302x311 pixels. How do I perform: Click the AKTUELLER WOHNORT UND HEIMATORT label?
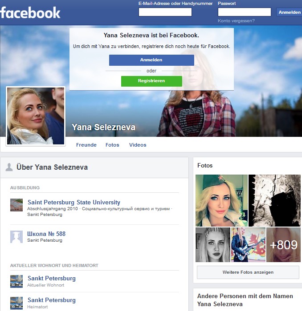pos(54,265)
